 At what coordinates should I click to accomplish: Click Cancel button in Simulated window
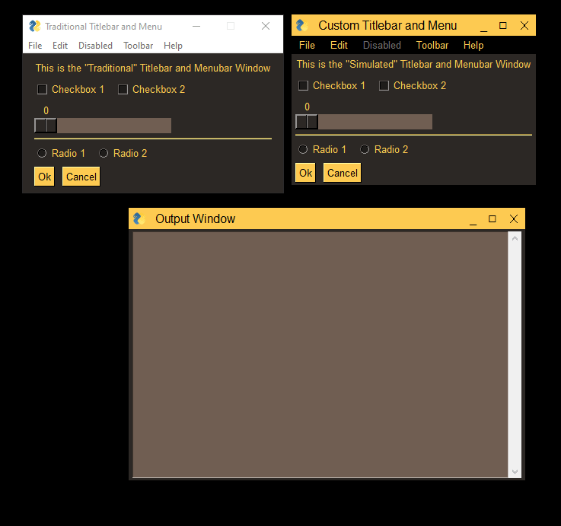[x=343, y=174]
